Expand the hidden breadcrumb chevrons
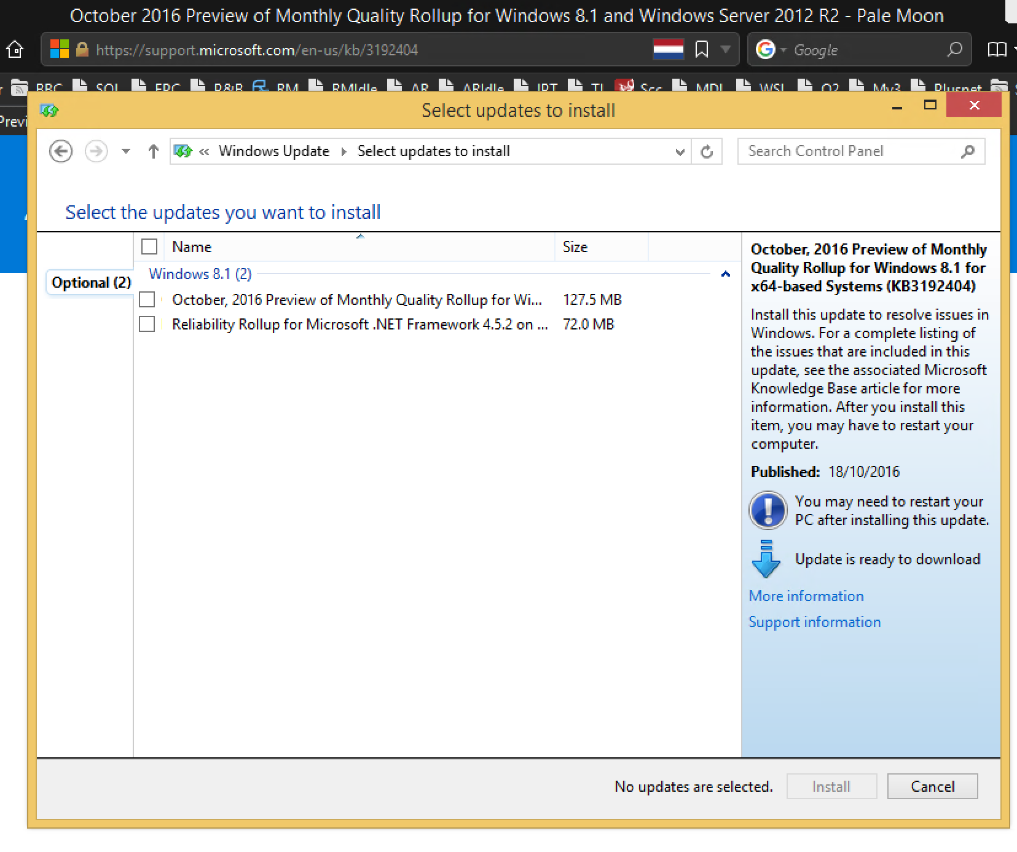Image resolution: width=1017 pixels, height=852 pixels. (x=205, y=151)
